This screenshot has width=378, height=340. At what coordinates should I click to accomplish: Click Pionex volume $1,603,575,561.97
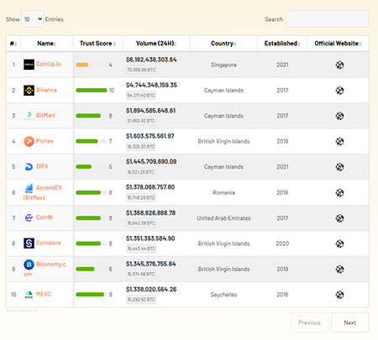point(150,136)
